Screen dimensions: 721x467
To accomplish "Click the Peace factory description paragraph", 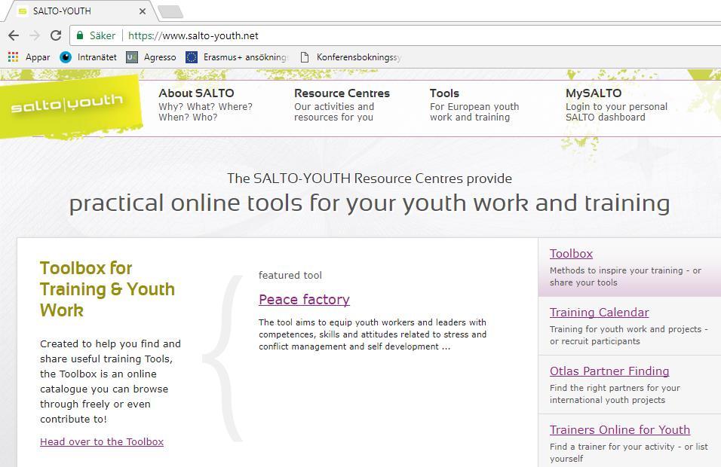I will 373,334.
